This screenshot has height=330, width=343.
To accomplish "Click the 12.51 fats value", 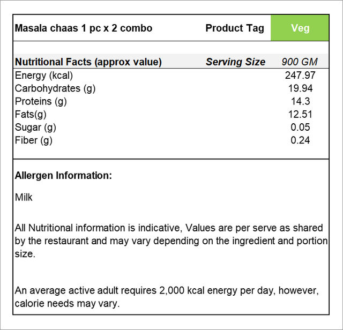I will point(300,114).
